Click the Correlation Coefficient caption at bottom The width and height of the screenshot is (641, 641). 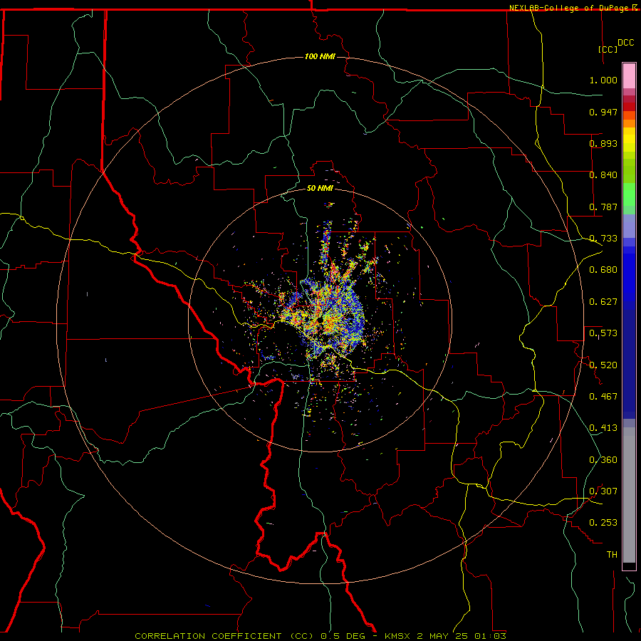[x=320, y=636]
